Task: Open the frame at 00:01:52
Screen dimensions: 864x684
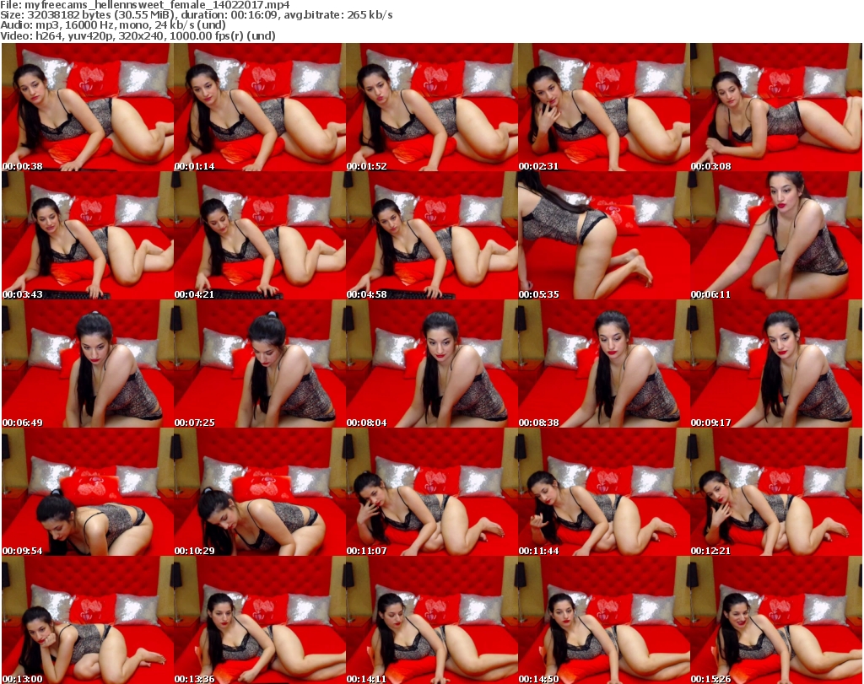Action: pyautogui.click(x=431, y=107)
